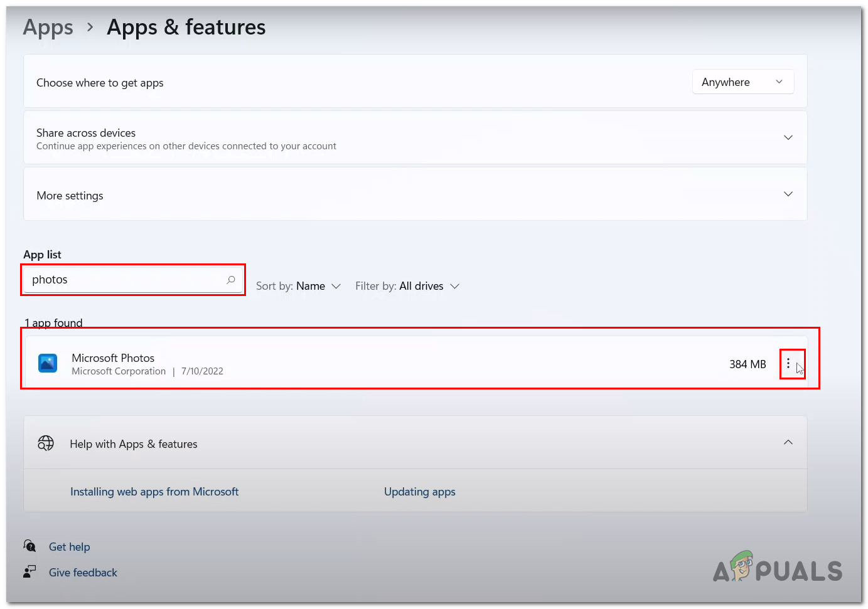The height and width of the screenshot is (609, 868).
Task: Click the app list search field containing photos
Action: pos(126,280)
